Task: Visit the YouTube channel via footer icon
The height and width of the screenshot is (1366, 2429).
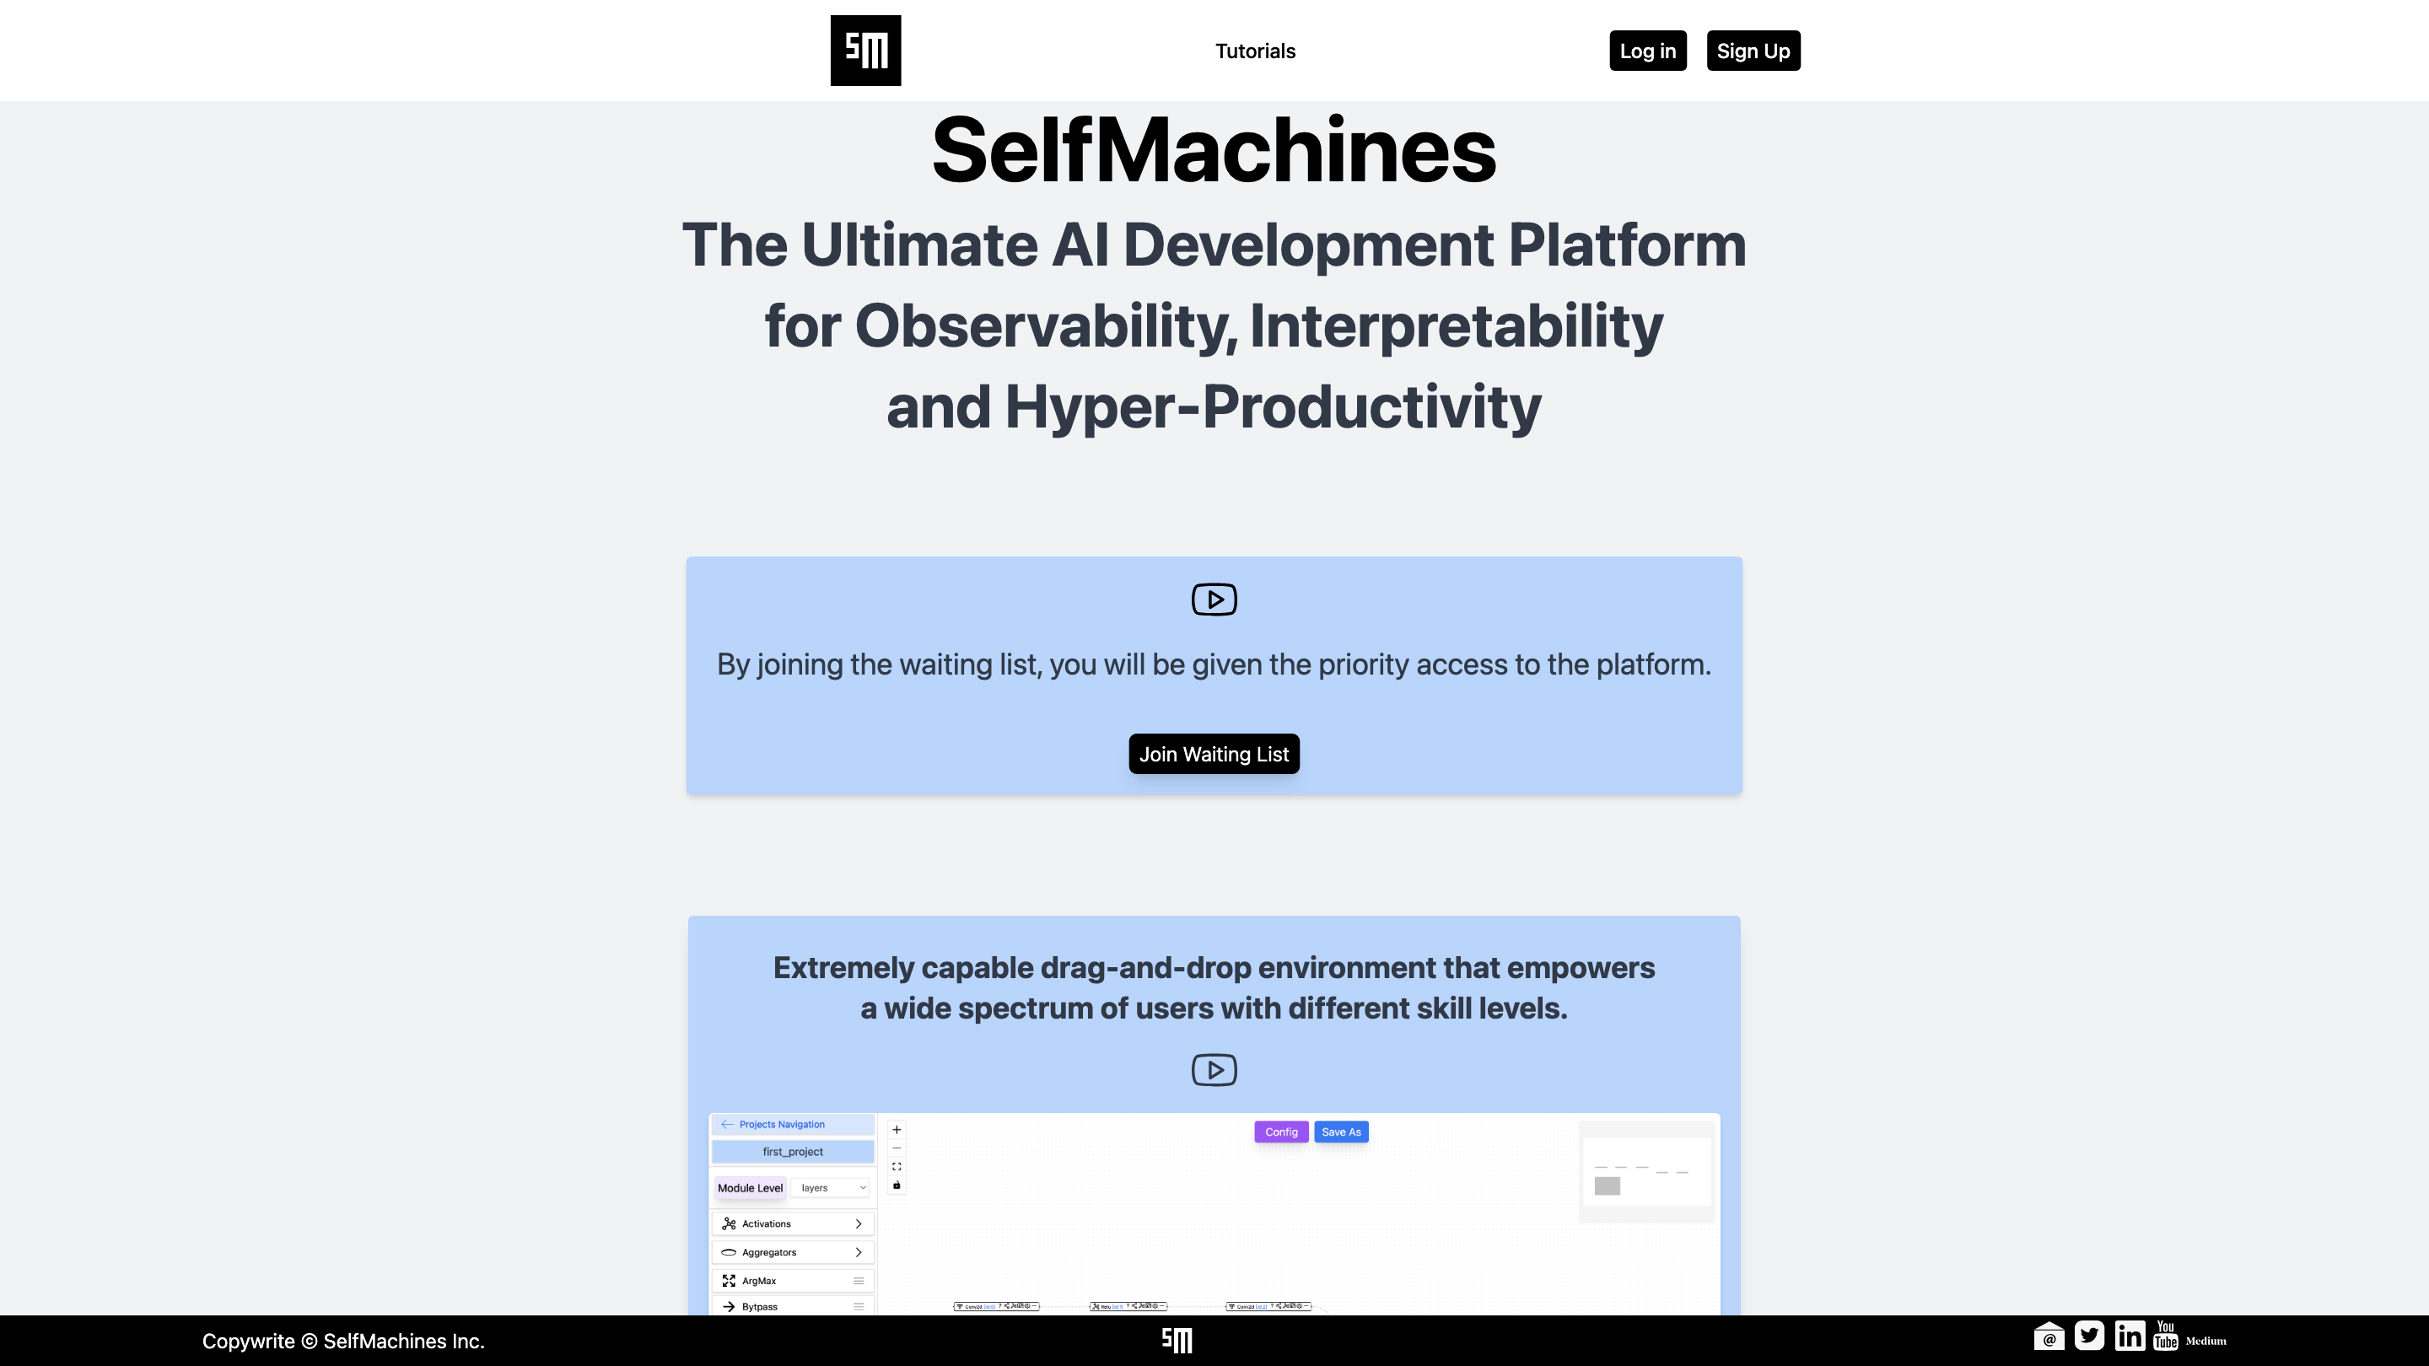Action: click(x=2166, y=1336)
